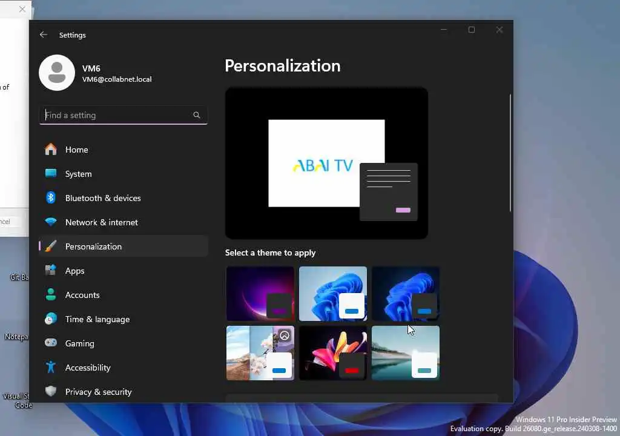Apply the purple glow dark theme
Image resolution: width=620 pixels, height=436 pixels.
click(260, 294)
